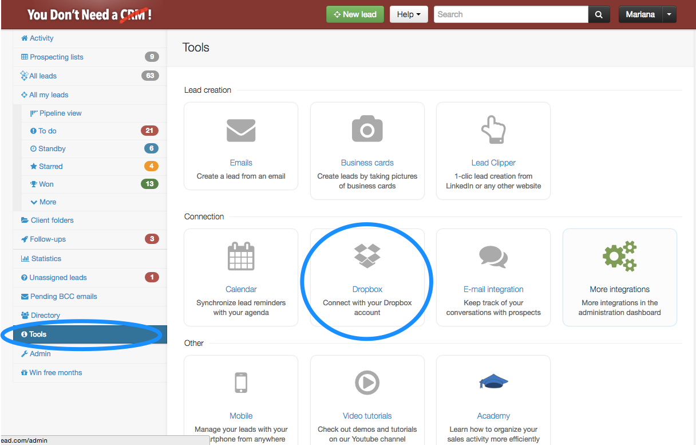This screenshot has width=696, height=445.
Task: Click the Unassigned leads count badge 1
Action: tap(152, 277)
